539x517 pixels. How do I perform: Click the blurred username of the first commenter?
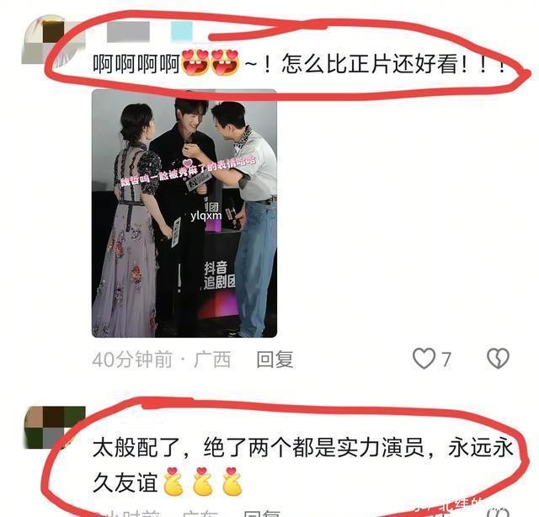pyautogui.click(x=128, y=32)
